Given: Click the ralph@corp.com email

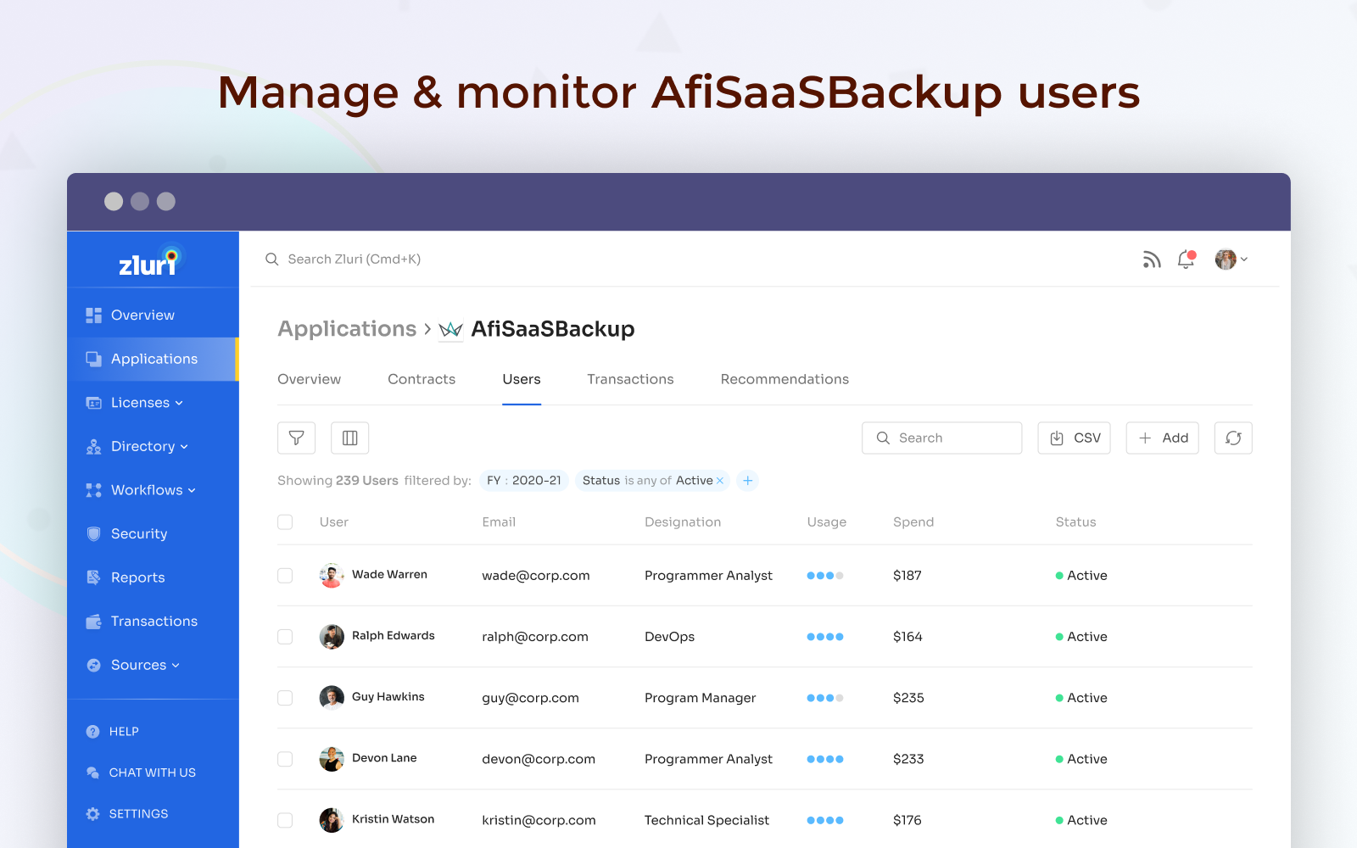Looking at the screenshot, I should pyautogui.click(x=535, y=637).
